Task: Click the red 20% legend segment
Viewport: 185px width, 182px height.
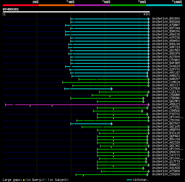Action: click(x=21, y=5)
